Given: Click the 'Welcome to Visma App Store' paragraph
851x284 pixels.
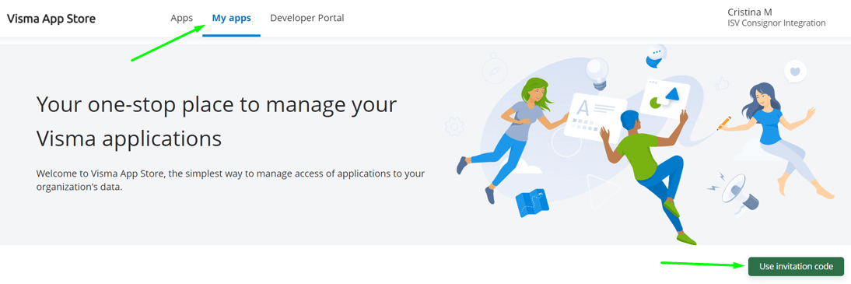Looking at the screenshot, I should [230, 181].
